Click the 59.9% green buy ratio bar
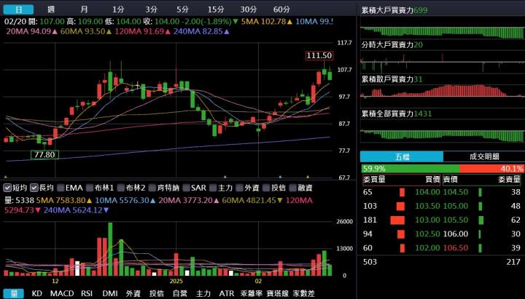Image resolution: width=525 pixels, height=299 pixels. click(411, 169)
